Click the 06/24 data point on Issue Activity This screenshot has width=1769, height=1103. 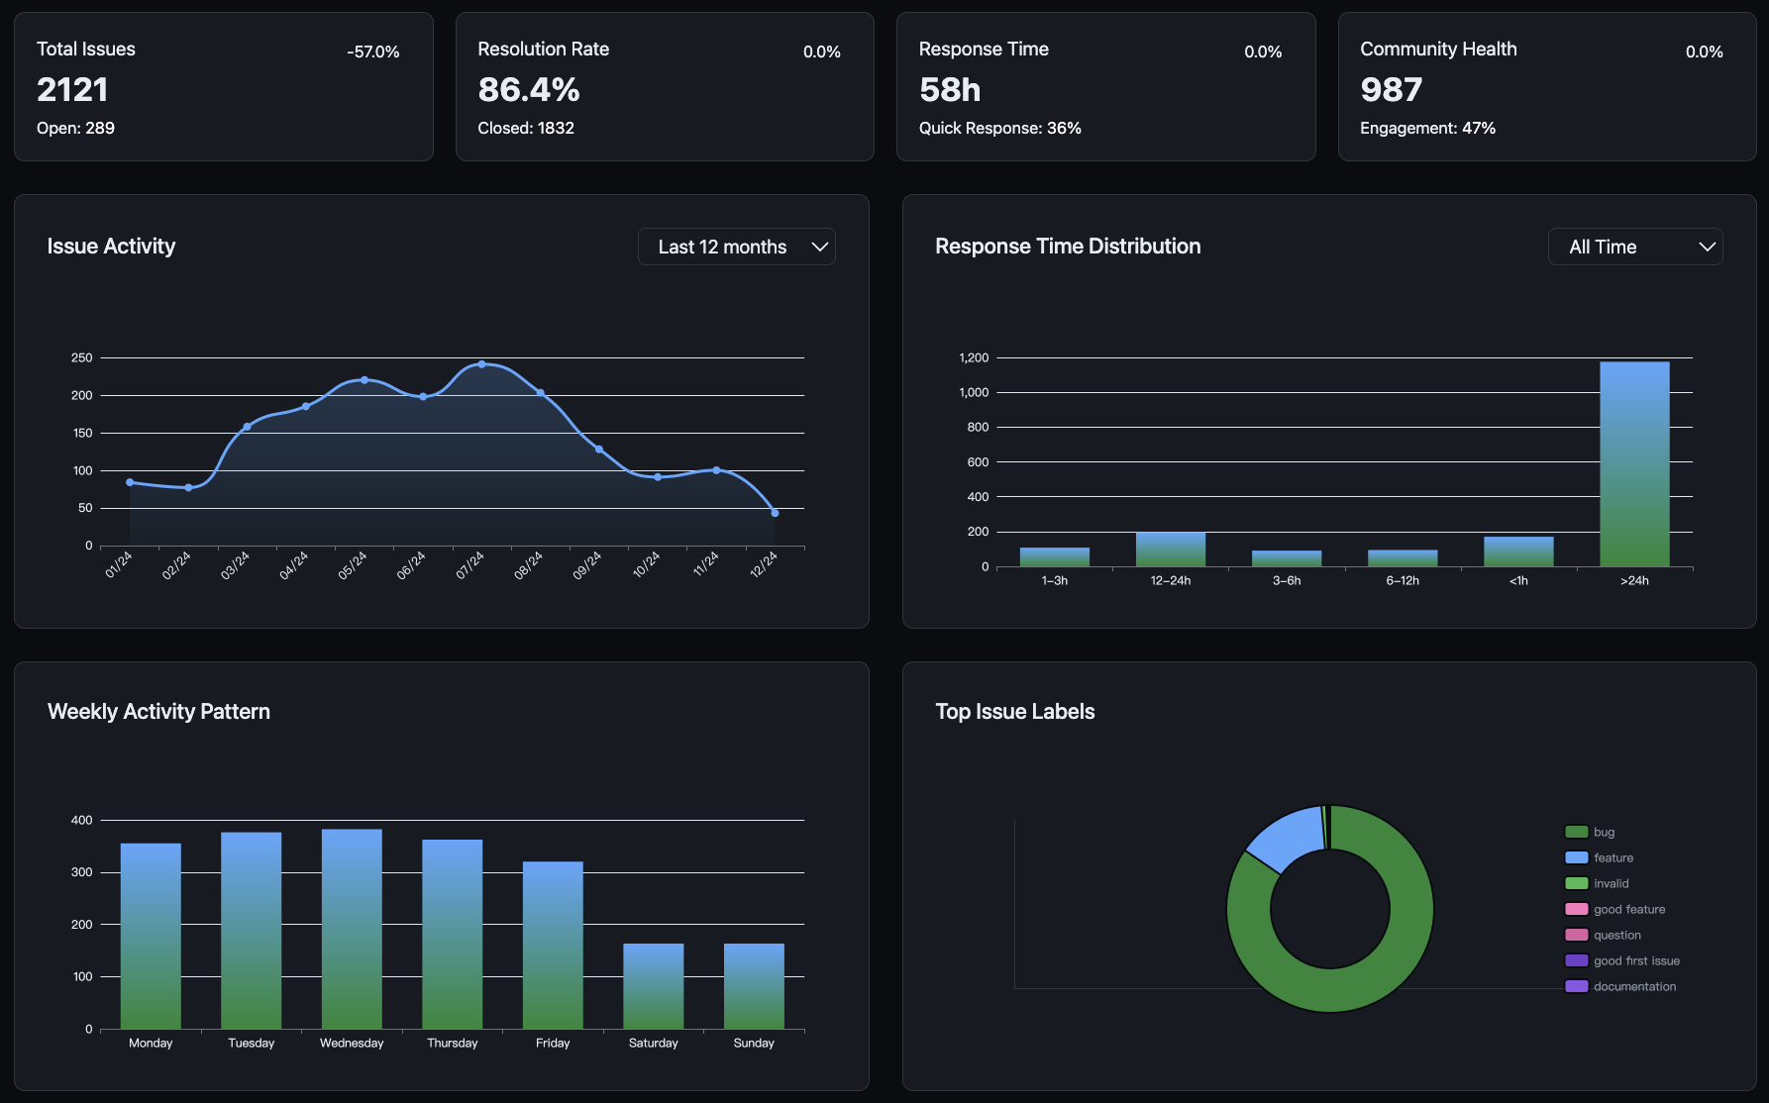423,397
